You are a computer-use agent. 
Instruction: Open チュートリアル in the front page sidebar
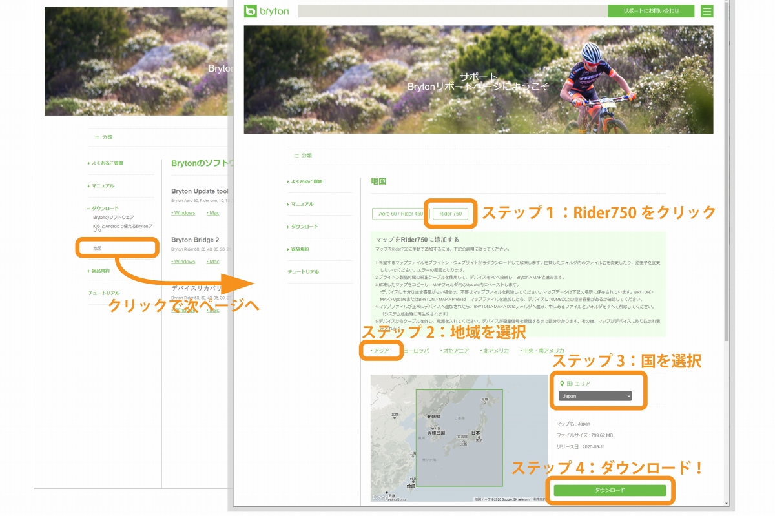click(304, 272)
